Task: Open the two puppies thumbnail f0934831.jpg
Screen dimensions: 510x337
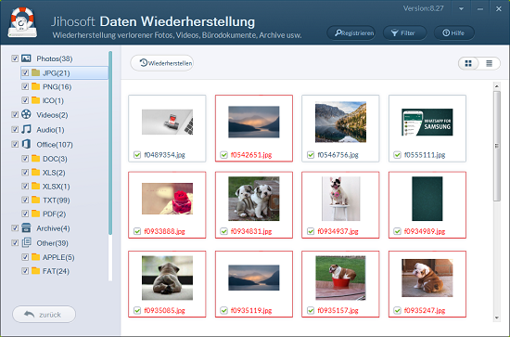Action: coord(254,199)
